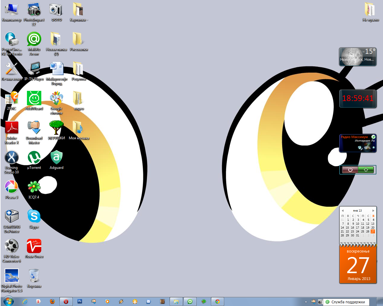
Task: Launch µTorrent shortcut
Action: click(x=34, y=160)
